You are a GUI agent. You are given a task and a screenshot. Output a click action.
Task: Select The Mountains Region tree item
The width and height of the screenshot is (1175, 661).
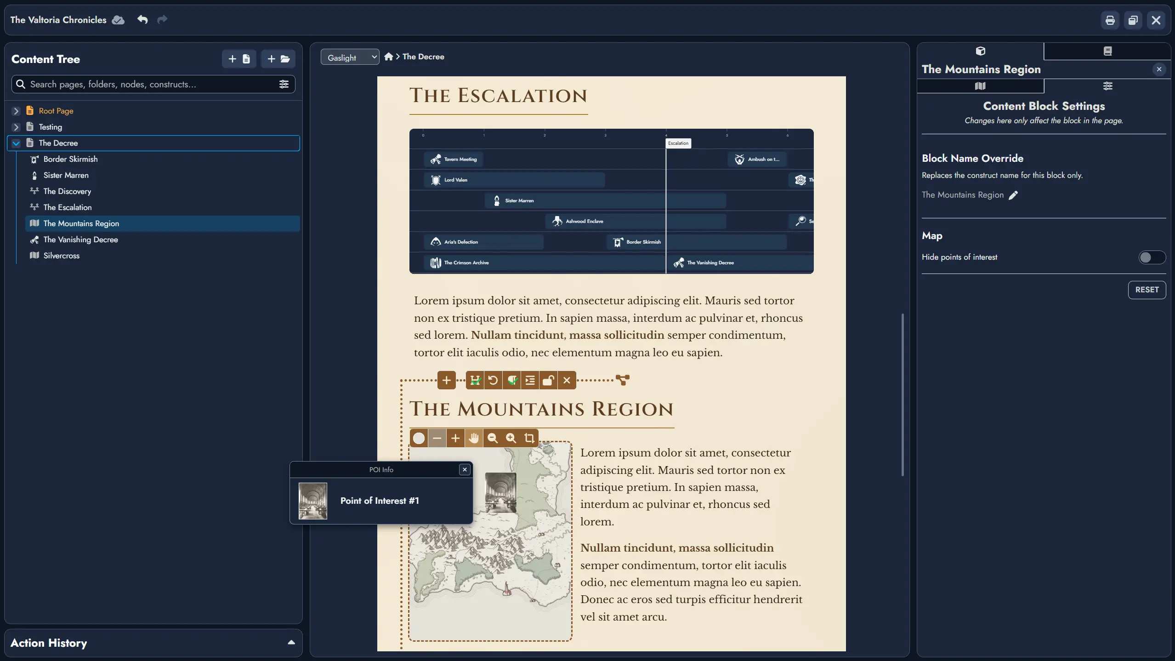[x=163, y=223]
